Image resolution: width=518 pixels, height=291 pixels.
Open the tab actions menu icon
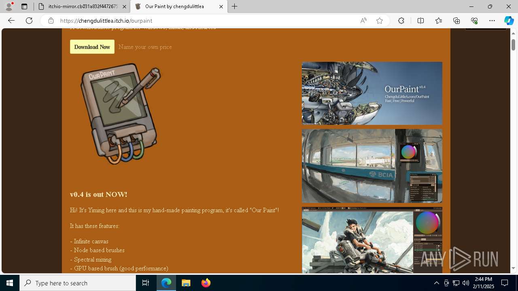tap(24, 6)
